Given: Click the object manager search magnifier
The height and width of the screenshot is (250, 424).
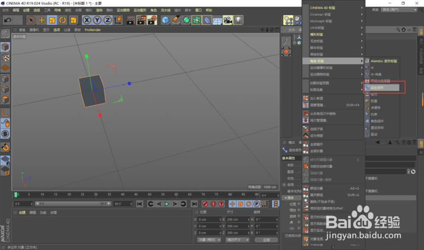Looking at the screenshot, I should point(398,30).
